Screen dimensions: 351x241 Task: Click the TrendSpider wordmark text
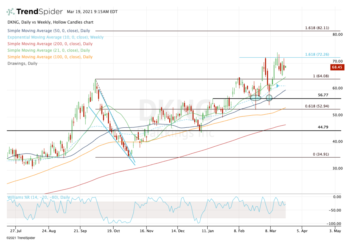39,12
